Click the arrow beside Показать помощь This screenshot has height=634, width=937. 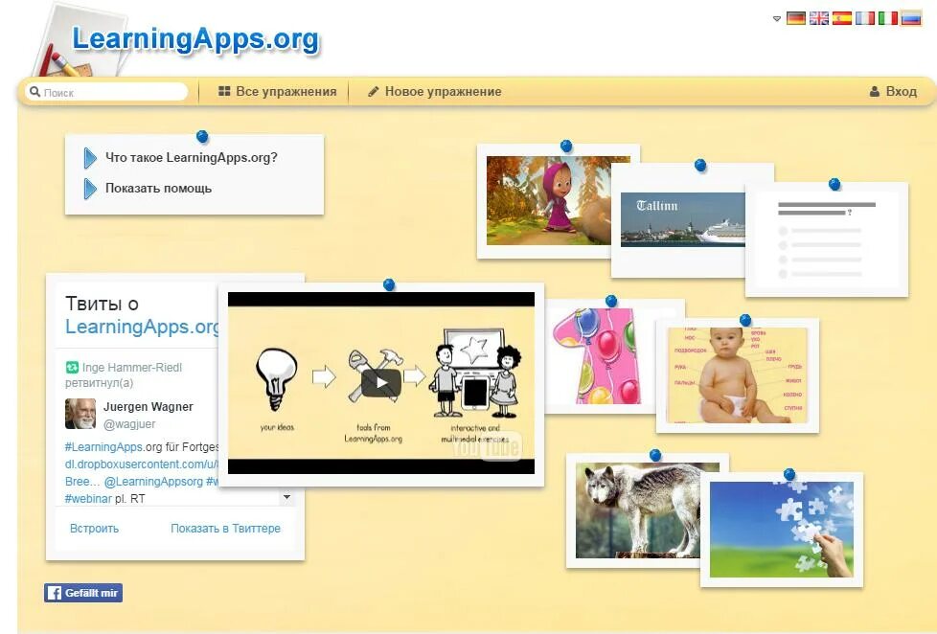90,189
